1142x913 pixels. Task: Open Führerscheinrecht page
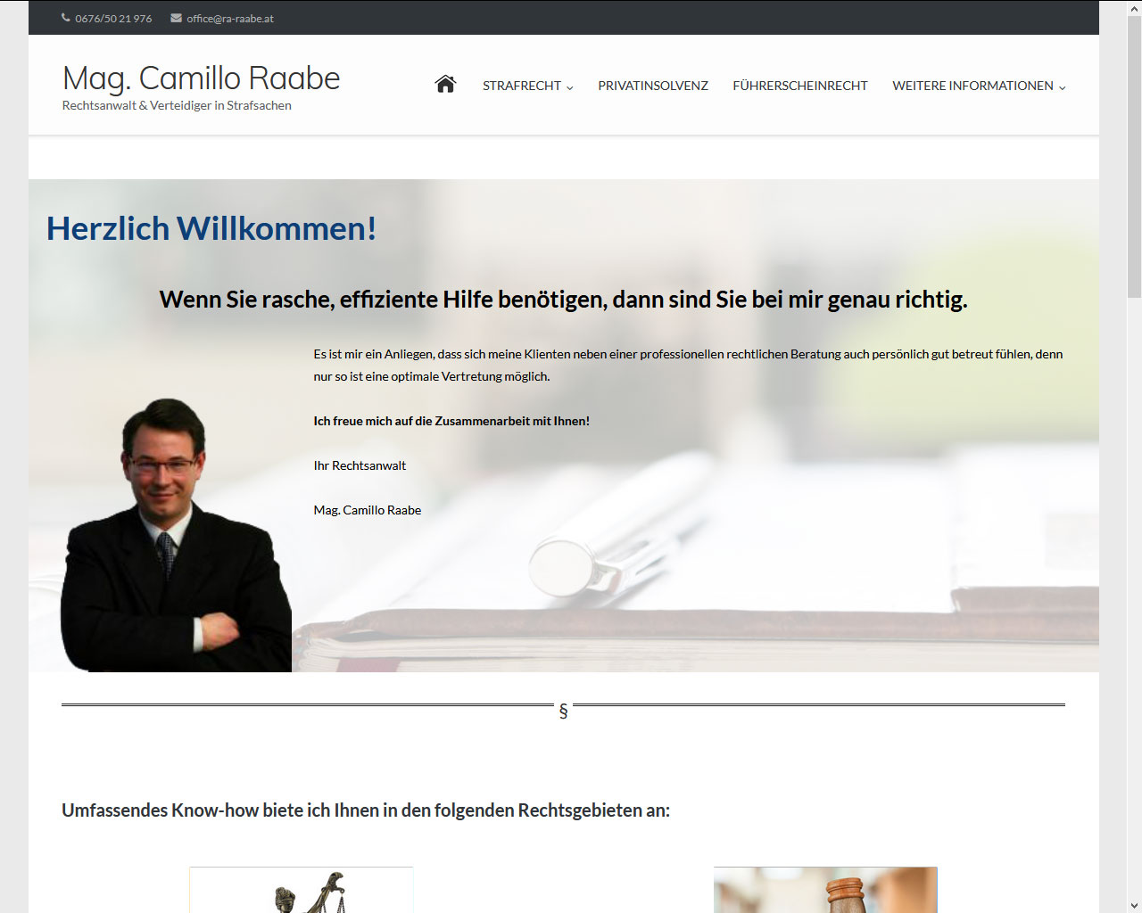[800, 86]
